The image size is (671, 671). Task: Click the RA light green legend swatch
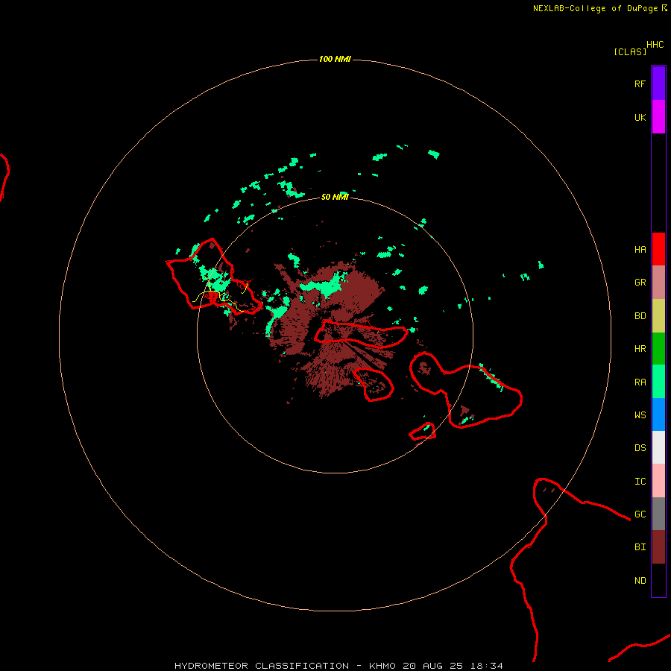(658, 382)
